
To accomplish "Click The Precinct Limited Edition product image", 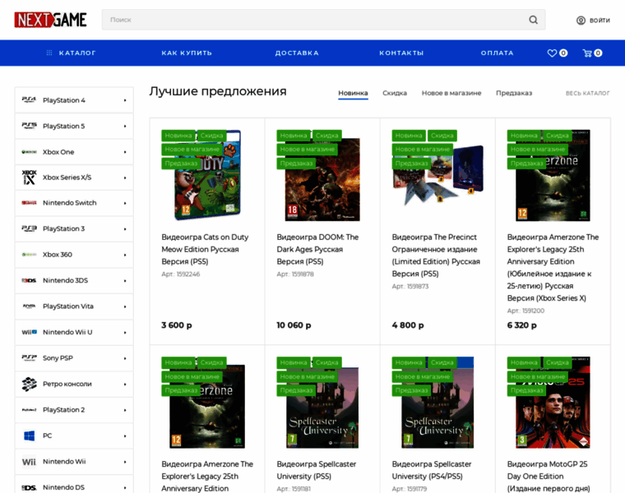I will (x=437, y=175).
